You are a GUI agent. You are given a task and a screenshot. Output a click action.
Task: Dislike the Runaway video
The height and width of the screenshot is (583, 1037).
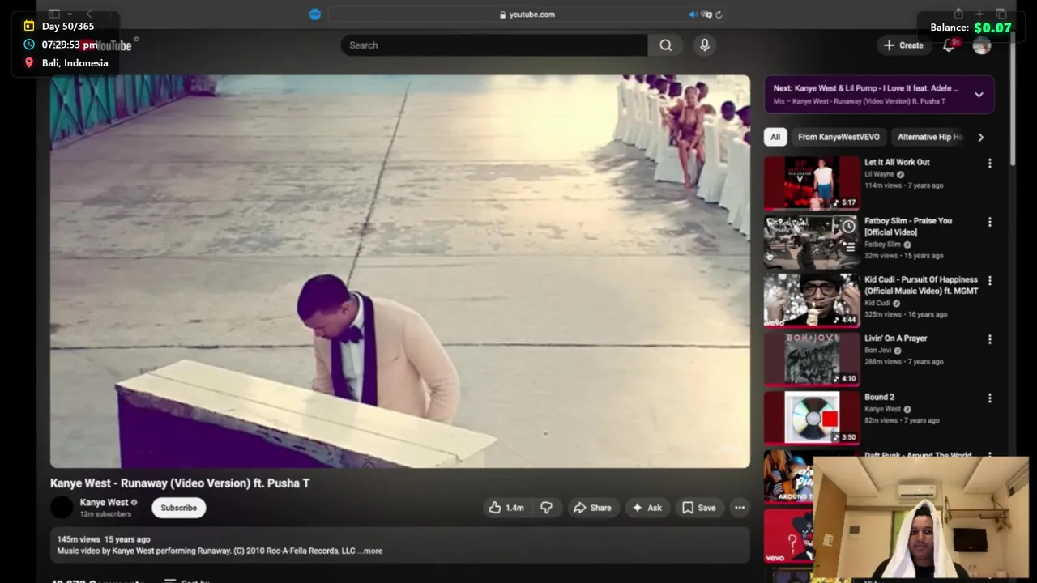[547, 508]
